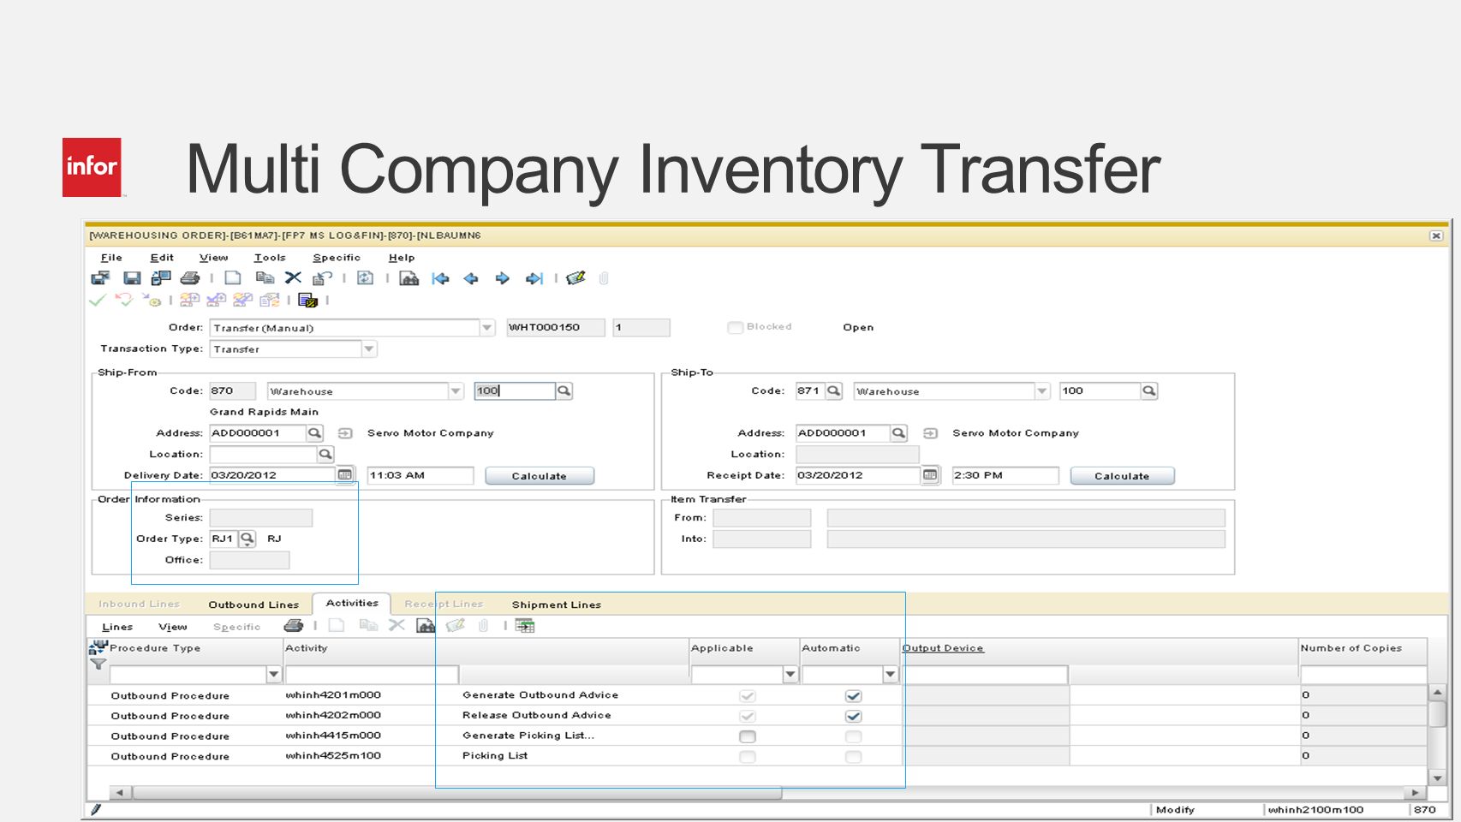This screenshot has height=822, width=1461.
Task: Go to previous record arrow icon
Action: 471,278
